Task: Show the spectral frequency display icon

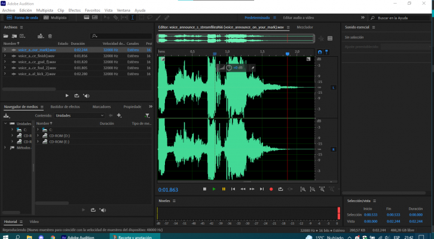Action: coord(86,18)
